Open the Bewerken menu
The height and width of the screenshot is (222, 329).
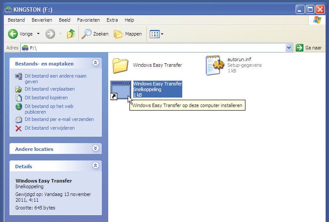coord(42,20)
